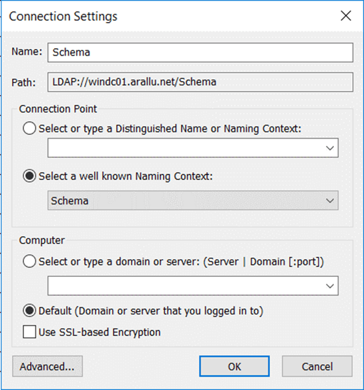
Task: Open the Advanced... settings
Action: tap(47, 367)
